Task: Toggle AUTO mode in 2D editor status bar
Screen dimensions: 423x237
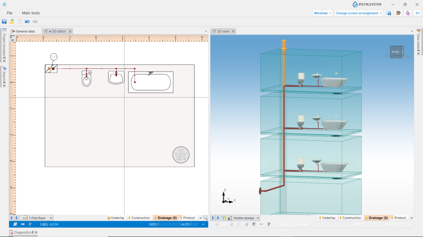Action: point(185,224)
